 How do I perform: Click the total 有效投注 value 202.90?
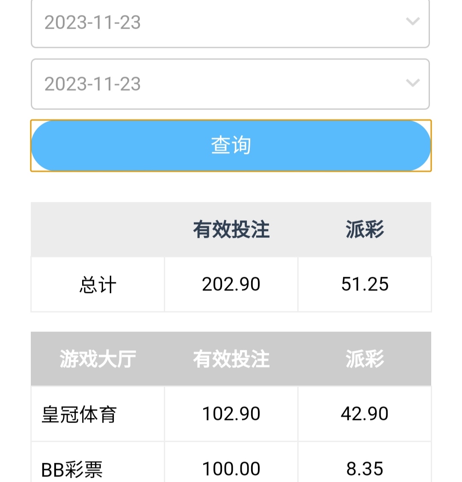pyautogui.click(x=231, y=284)
